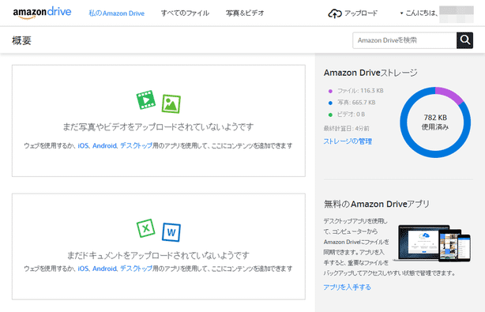Open Android link in photos card
The height and width of the screenshot is (312, 485).
pyautogui.click(x=104, y=145)
